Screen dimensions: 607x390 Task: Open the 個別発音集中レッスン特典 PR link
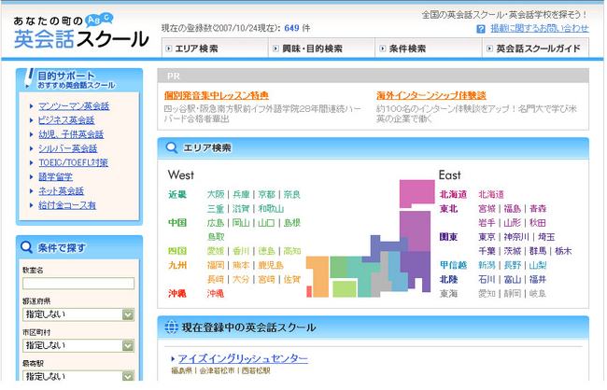(x=217, y=95)
